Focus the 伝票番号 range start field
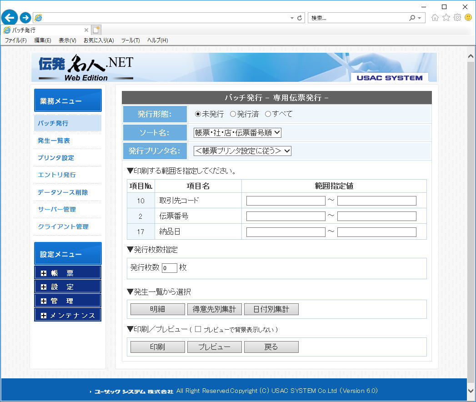The height and width of the screenshot is (402, 476). tap(286, 216)
